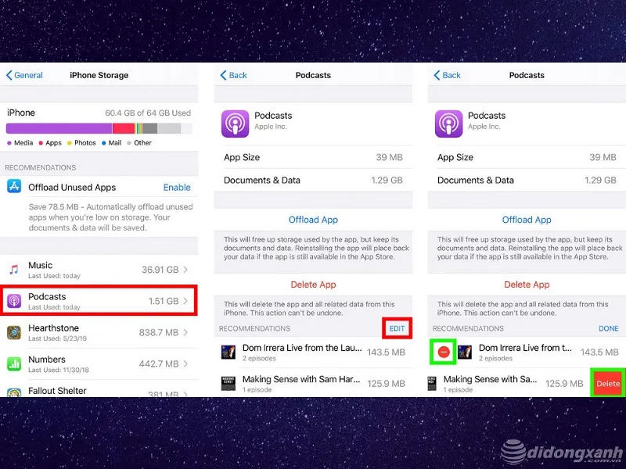Screen dimensions: 626x469
Task: Expand Music storage details chevron
Action: (x=185, y=270)
